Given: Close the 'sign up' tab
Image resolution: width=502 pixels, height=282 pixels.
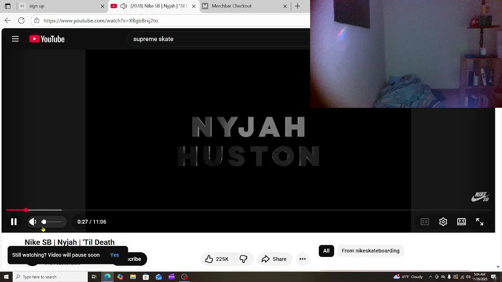Looking at the screenshot, I should [x=102, y=6].
